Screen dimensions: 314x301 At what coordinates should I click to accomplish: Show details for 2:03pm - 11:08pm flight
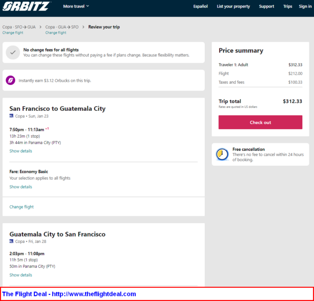(21, 275)
